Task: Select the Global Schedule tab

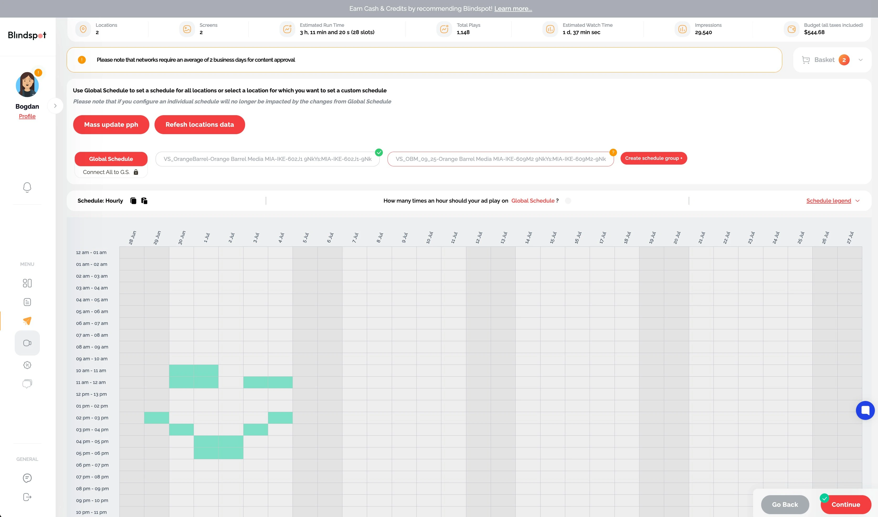Action: 111,159
